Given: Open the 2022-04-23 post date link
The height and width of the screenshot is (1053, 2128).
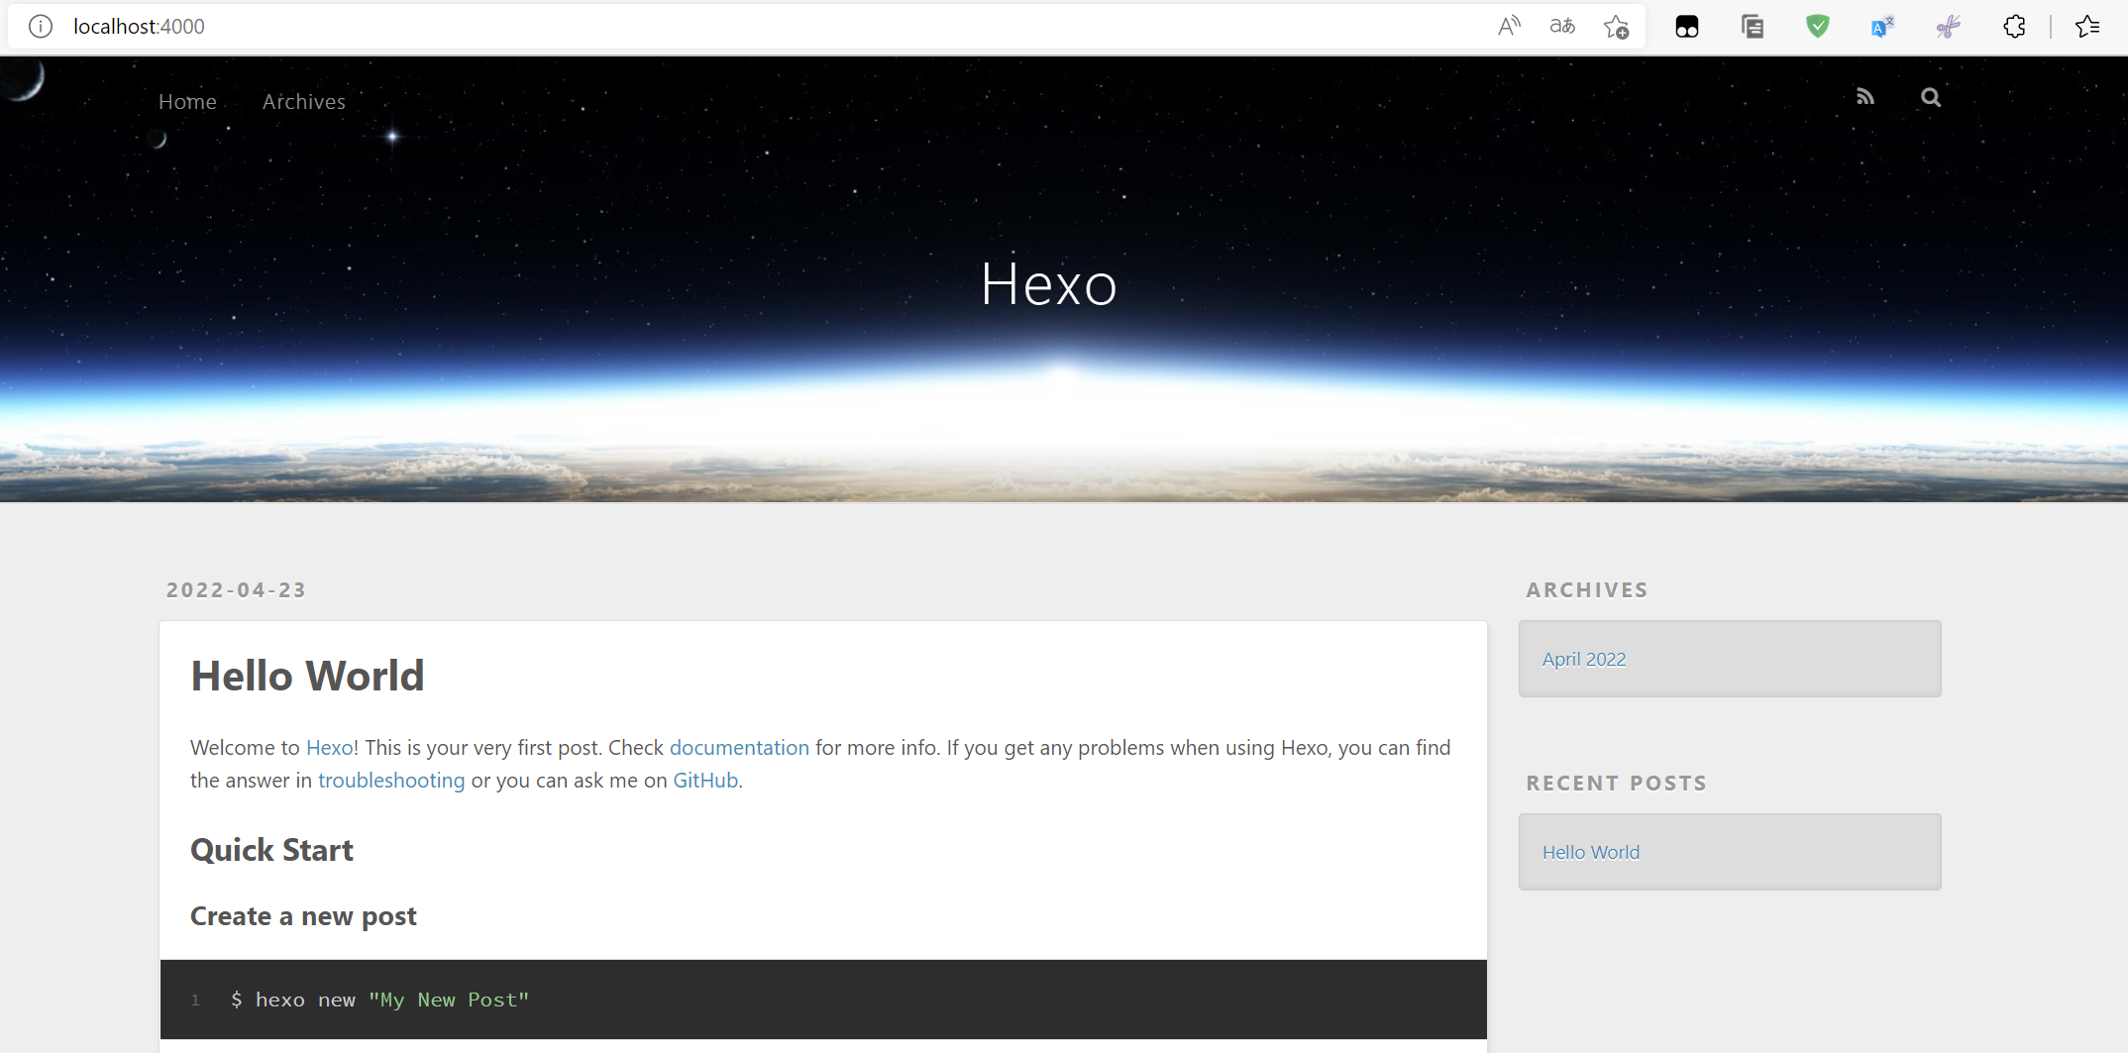Looking at the screenshot, I should coord(236,589).
